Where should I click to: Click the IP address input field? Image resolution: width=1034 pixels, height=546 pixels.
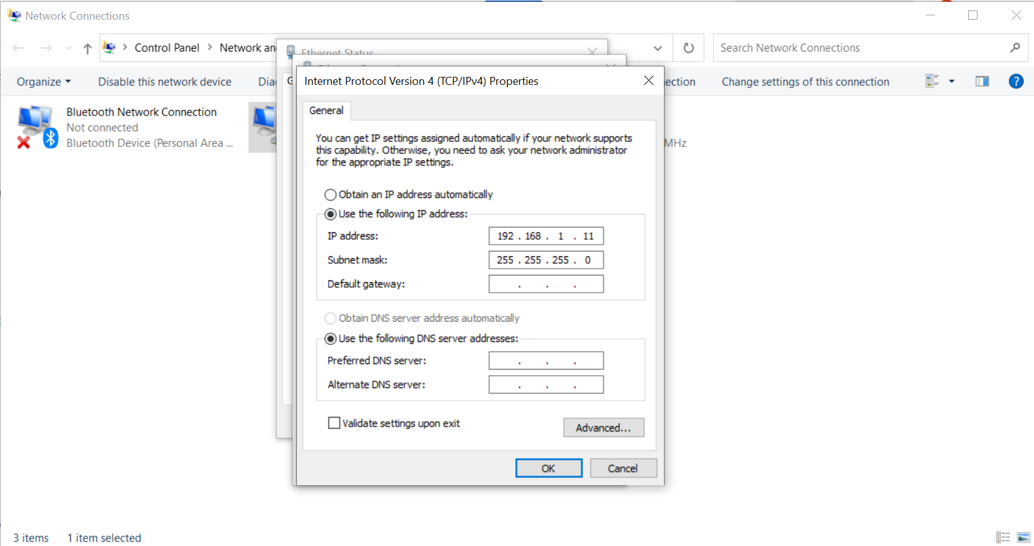546,236
